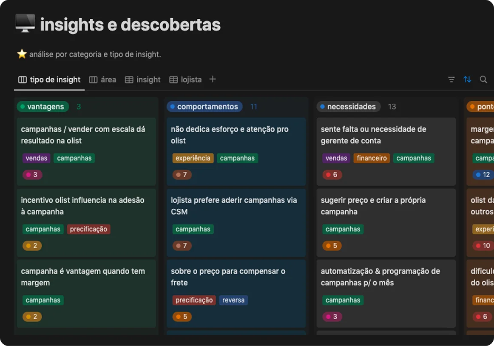Click the necessidades count '13'
This screenshot has width=494, height=346.
(x=392, y=107)
